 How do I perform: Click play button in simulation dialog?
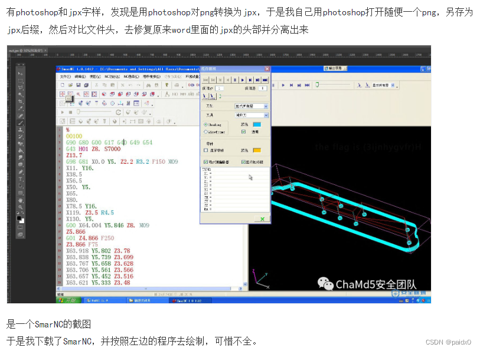click(x=243, y=80)
